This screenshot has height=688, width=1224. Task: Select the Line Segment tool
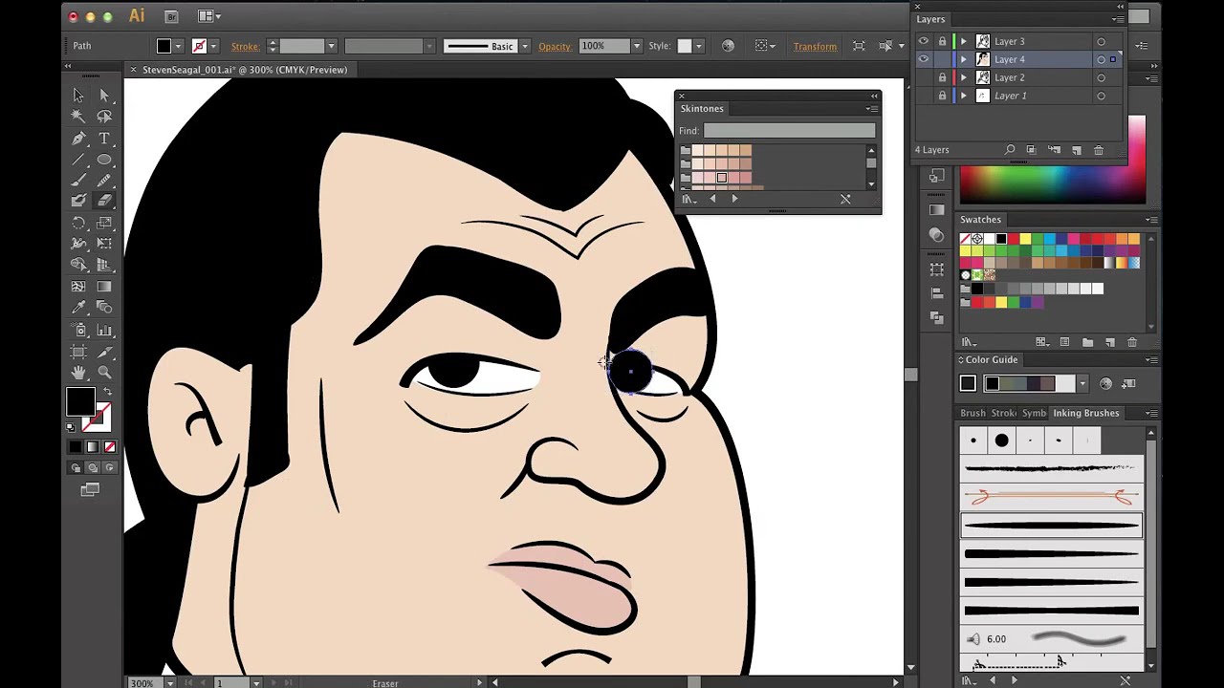pos(78,160)
